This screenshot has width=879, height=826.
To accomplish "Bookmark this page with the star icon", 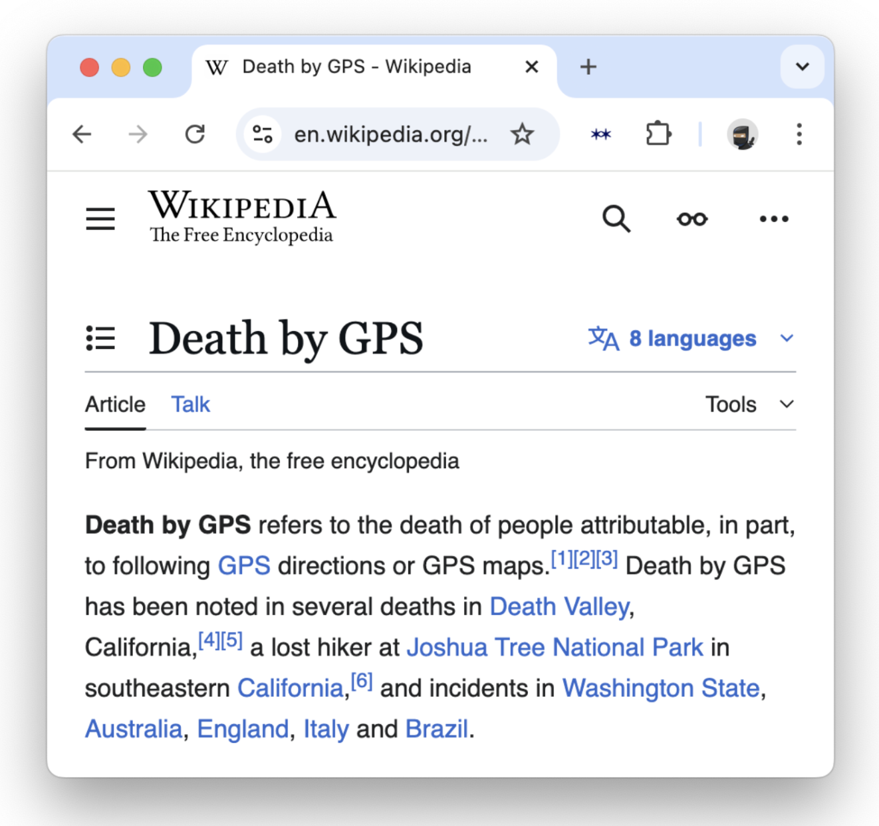I will pos(522,134).
